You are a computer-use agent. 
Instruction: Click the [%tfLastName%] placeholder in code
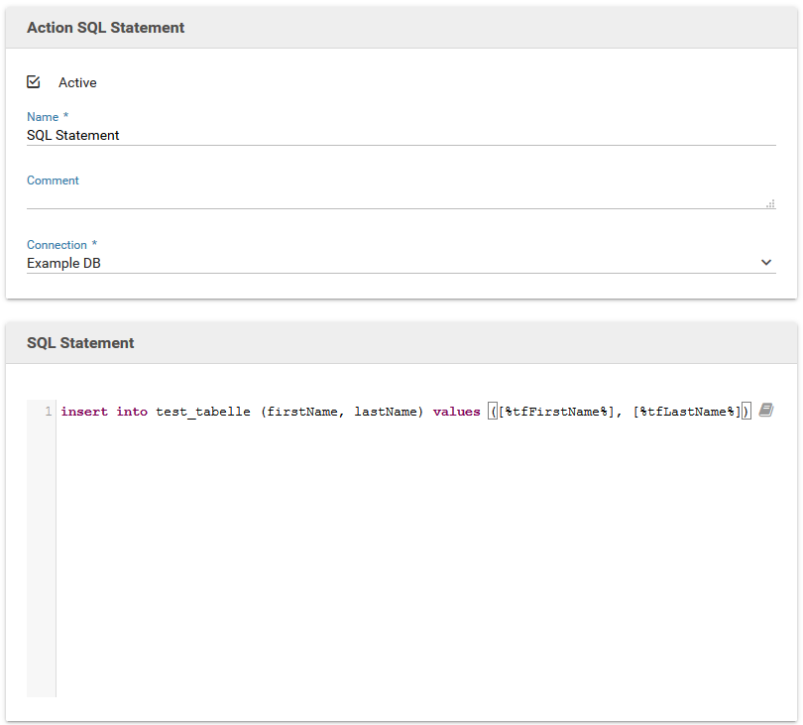[687, 412]
